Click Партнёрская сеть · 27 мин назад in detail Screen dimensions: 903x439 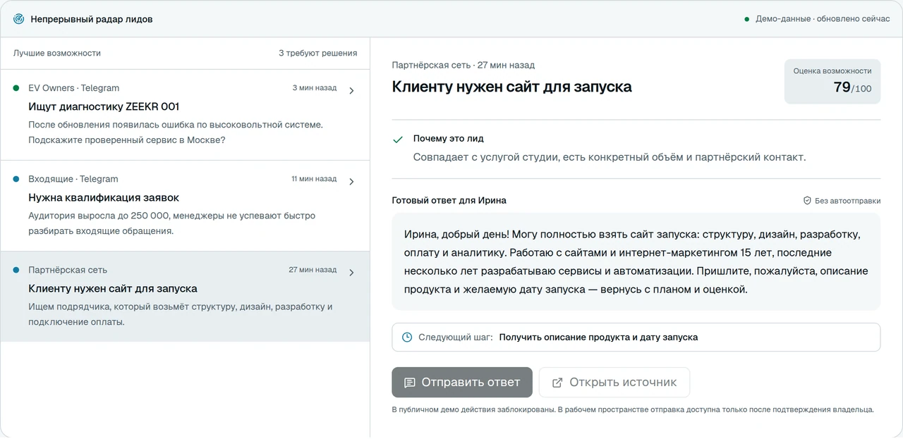463,65
